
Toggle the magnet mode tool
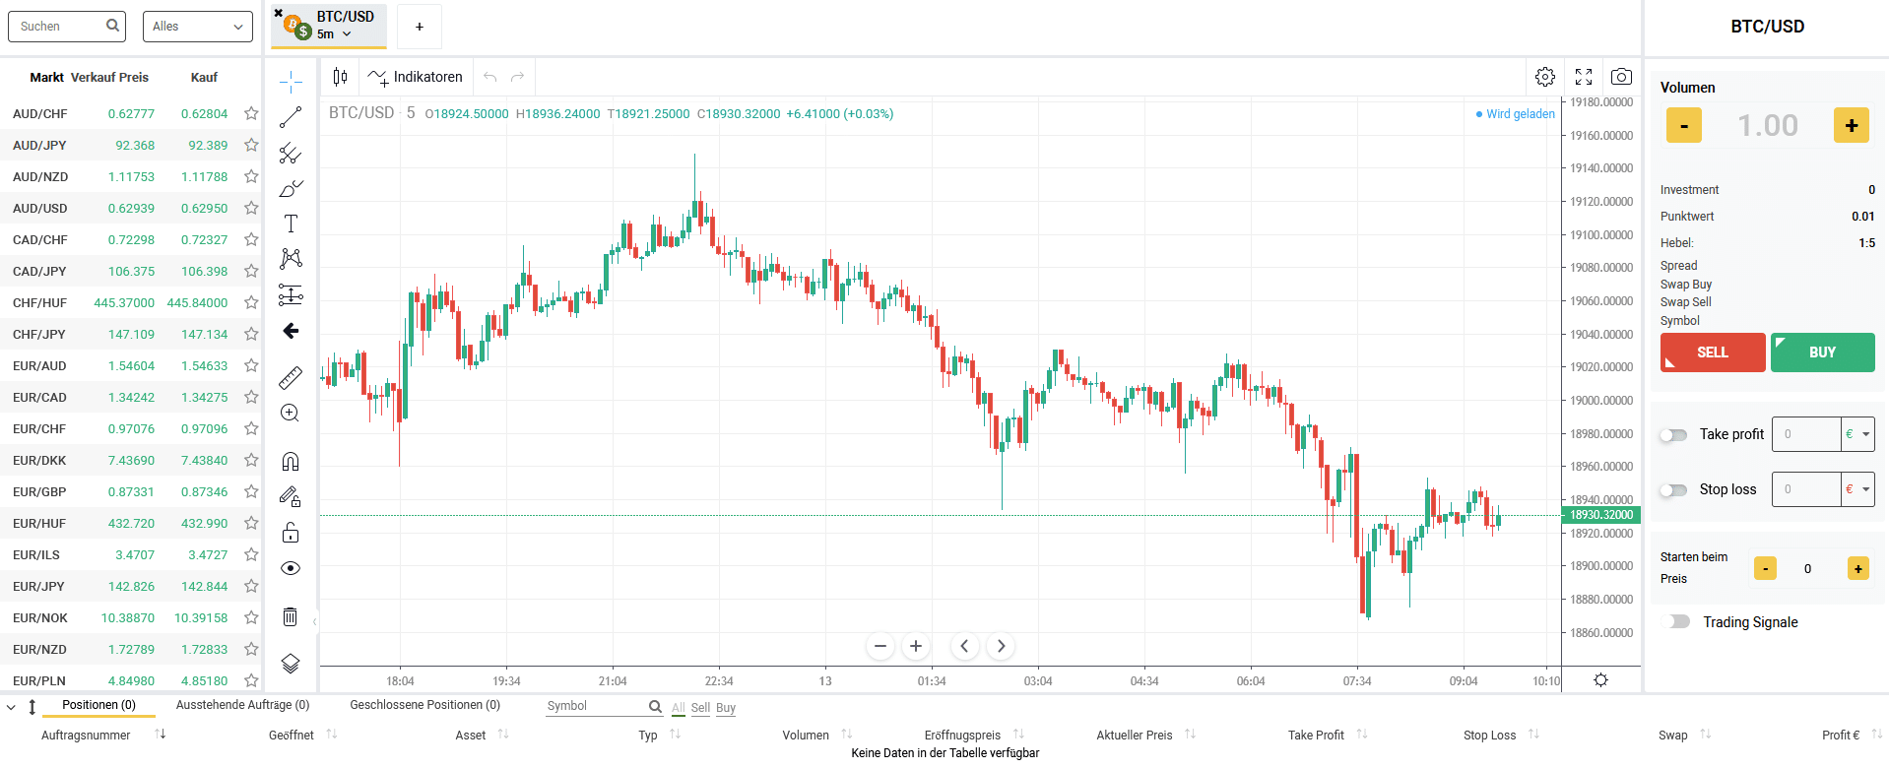(291, 461)
